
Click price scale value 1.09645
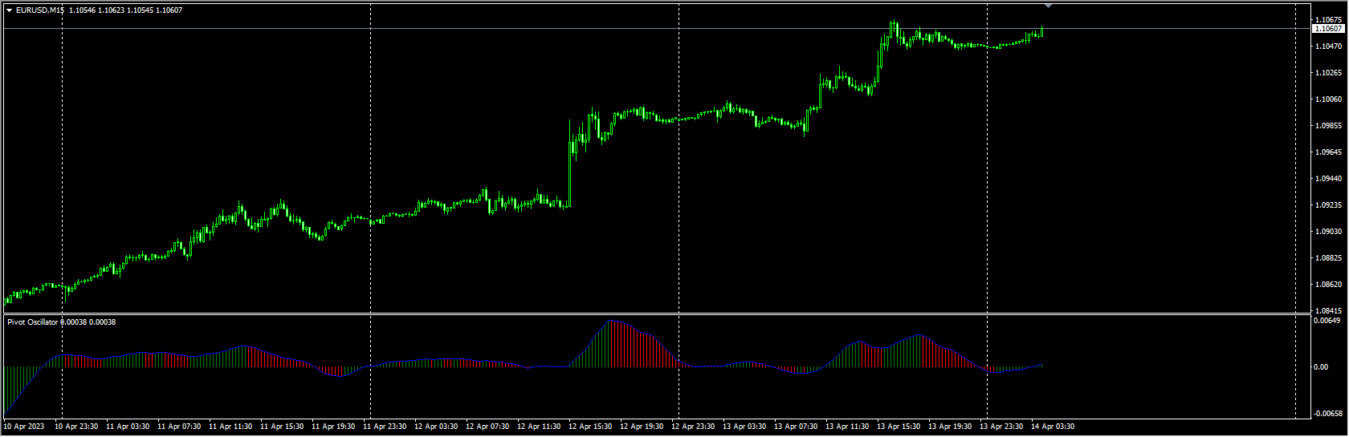click(1328, 152)
